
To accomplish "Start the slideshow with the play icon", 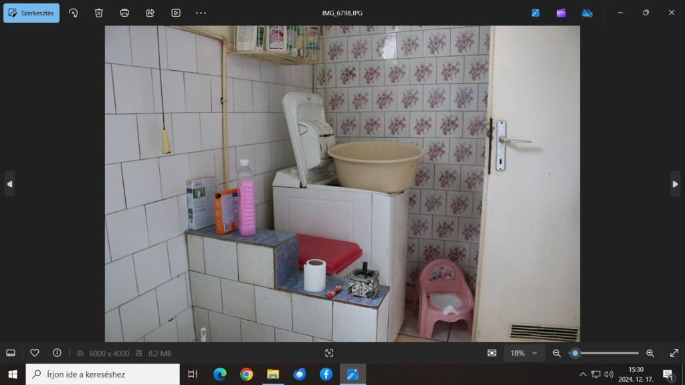I will [175, 13].
